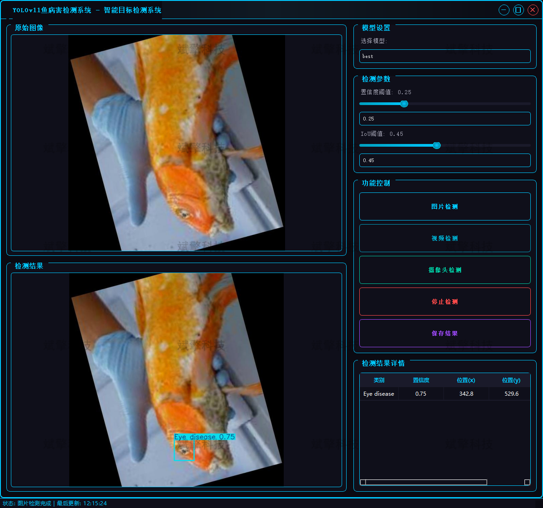Click the 置信度 column header
Screen dimensions: 543x508
tap(421, 380)
